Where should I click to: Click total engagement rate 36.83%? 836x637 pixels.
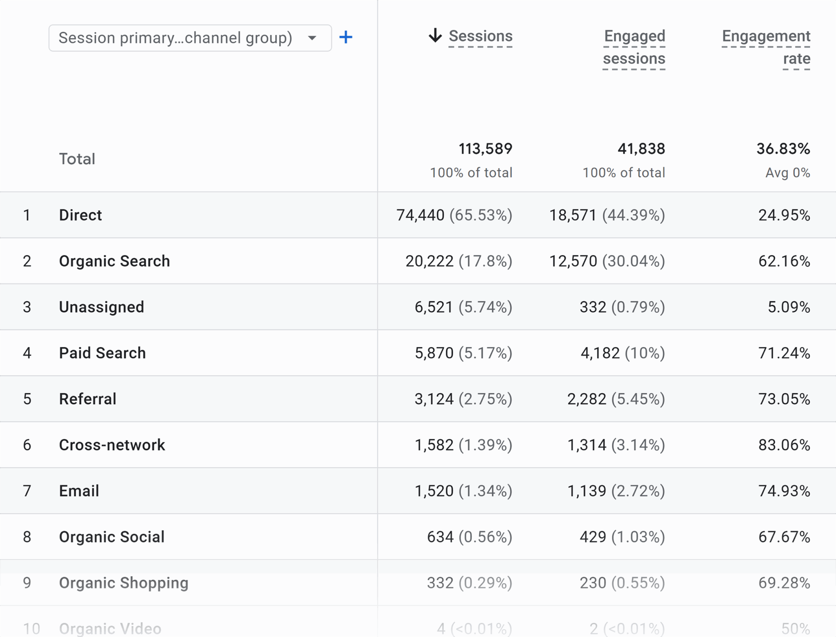point(783,149)
